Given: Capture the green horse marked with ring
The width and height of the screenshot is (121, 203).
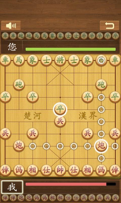Looking at the screenshot, I should click(101, 60).
